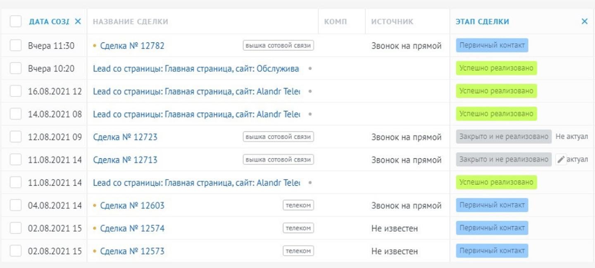Click Звонок на прямой source of deal 12603
Viewport: 595px width, 268px height.
tap(406, 205)
